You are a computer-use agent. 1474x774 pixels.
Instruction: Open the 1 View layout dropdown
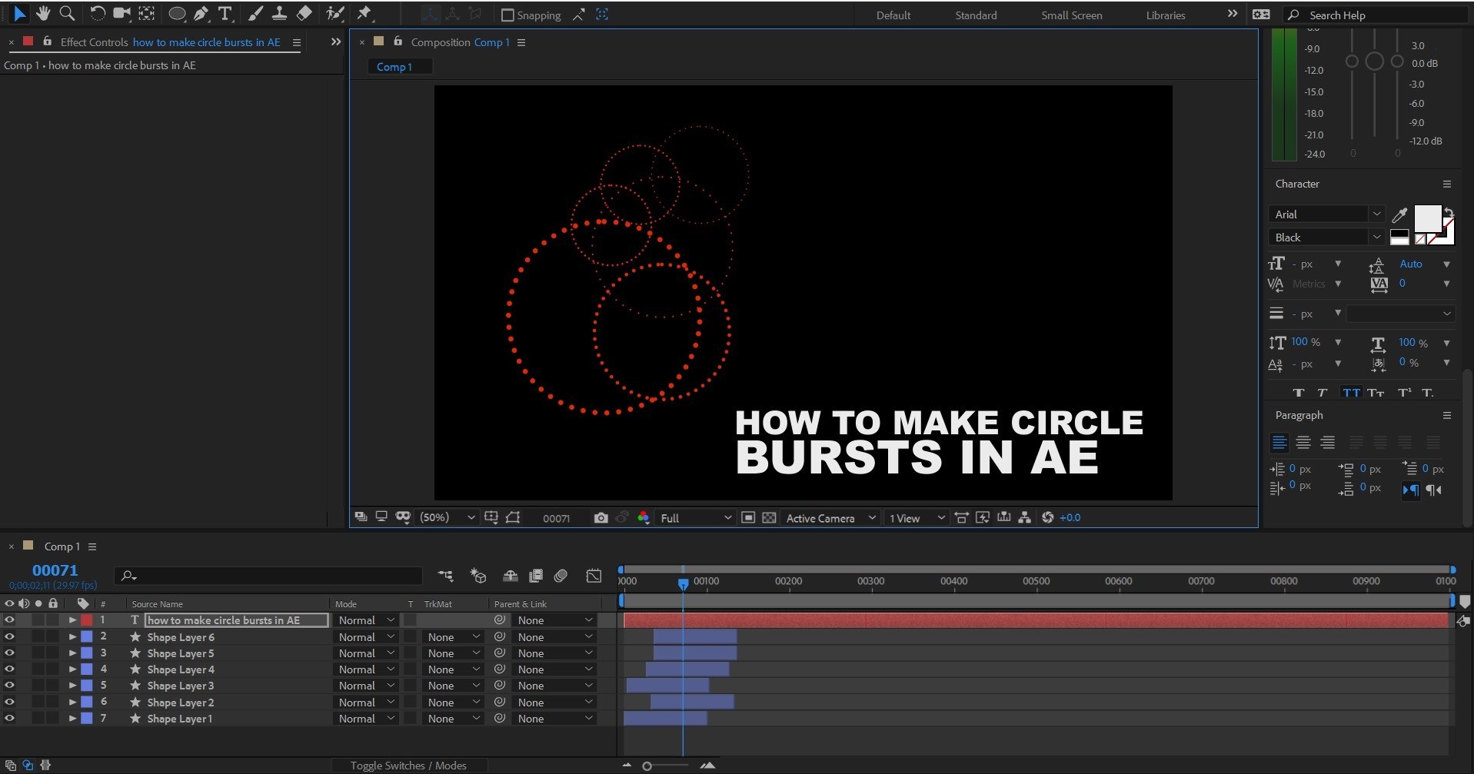916,518
